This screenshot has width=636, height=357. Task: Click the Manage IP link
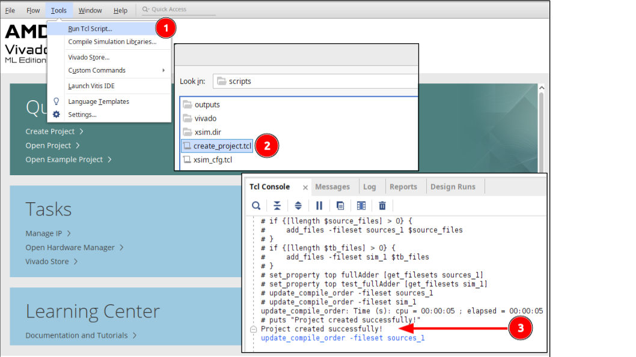coord(48,233)
